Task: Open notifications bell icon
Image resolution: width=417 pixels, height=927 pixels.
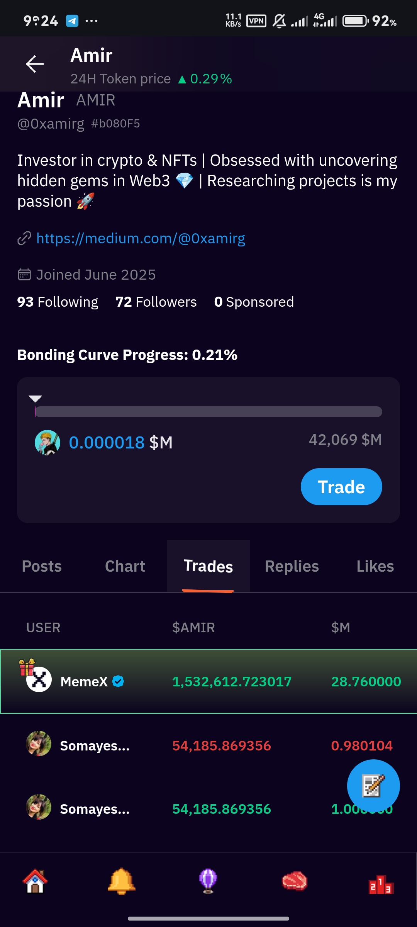Action: (122, 881)
